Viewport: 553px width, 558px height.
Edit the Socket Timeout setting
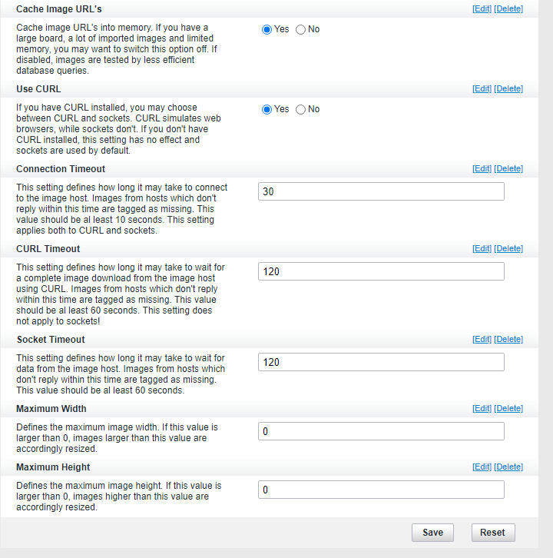click(x=482, y=339)
